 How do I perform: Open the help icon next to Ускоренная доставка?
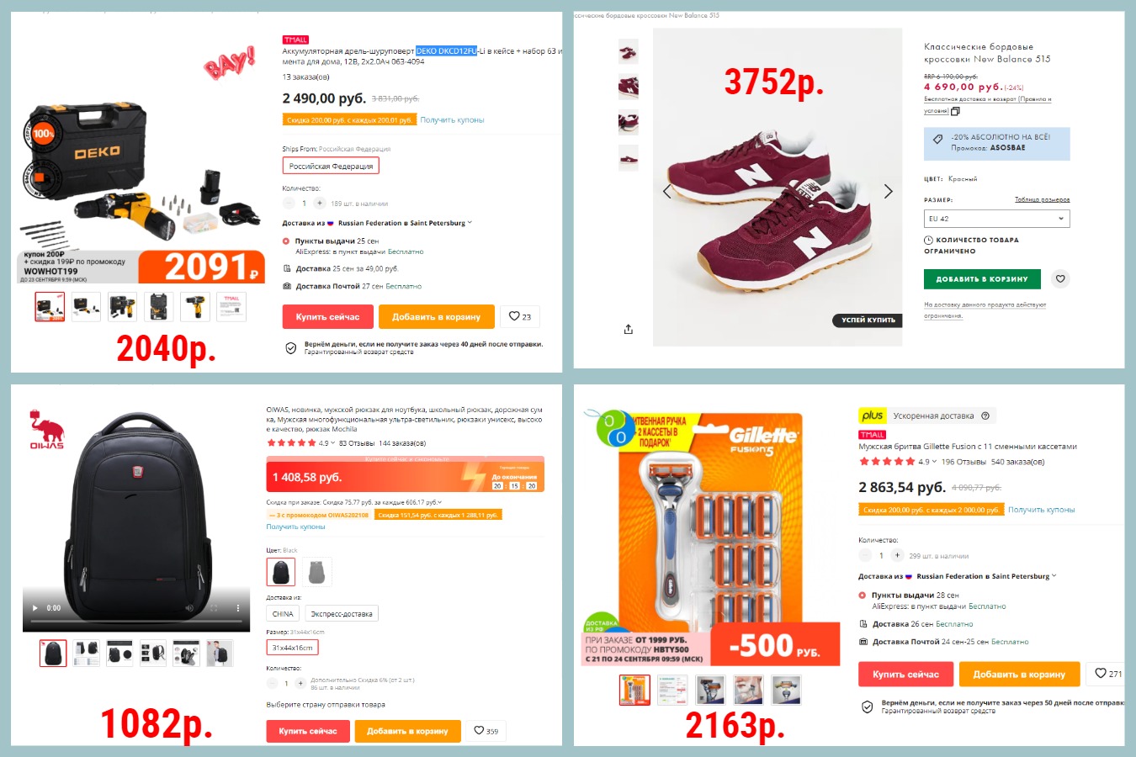pyautogui.click(x=985, y=416)
